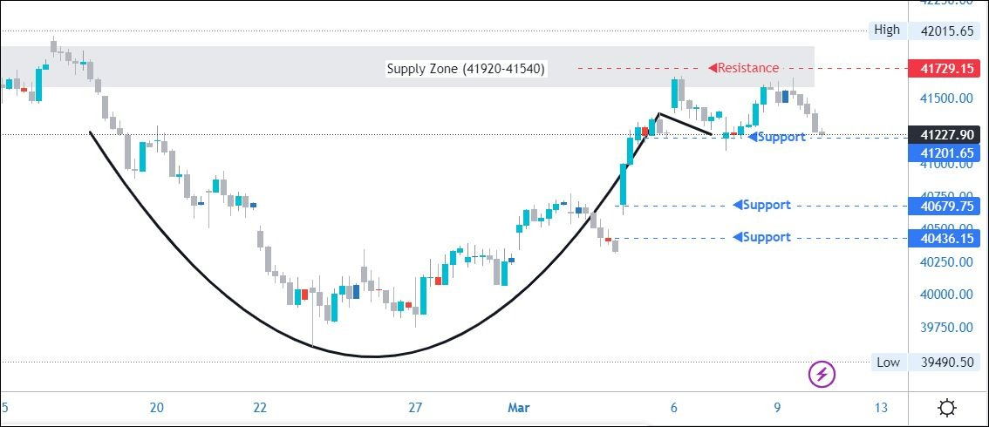Click the Low label on price axis
This screenshot has width=989, height=427.
887,363
